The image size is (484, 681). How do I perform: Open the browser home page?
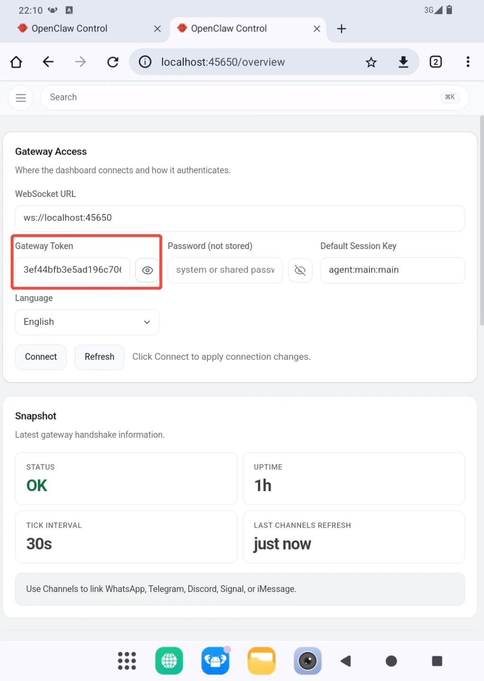click(x=16, y=62)
